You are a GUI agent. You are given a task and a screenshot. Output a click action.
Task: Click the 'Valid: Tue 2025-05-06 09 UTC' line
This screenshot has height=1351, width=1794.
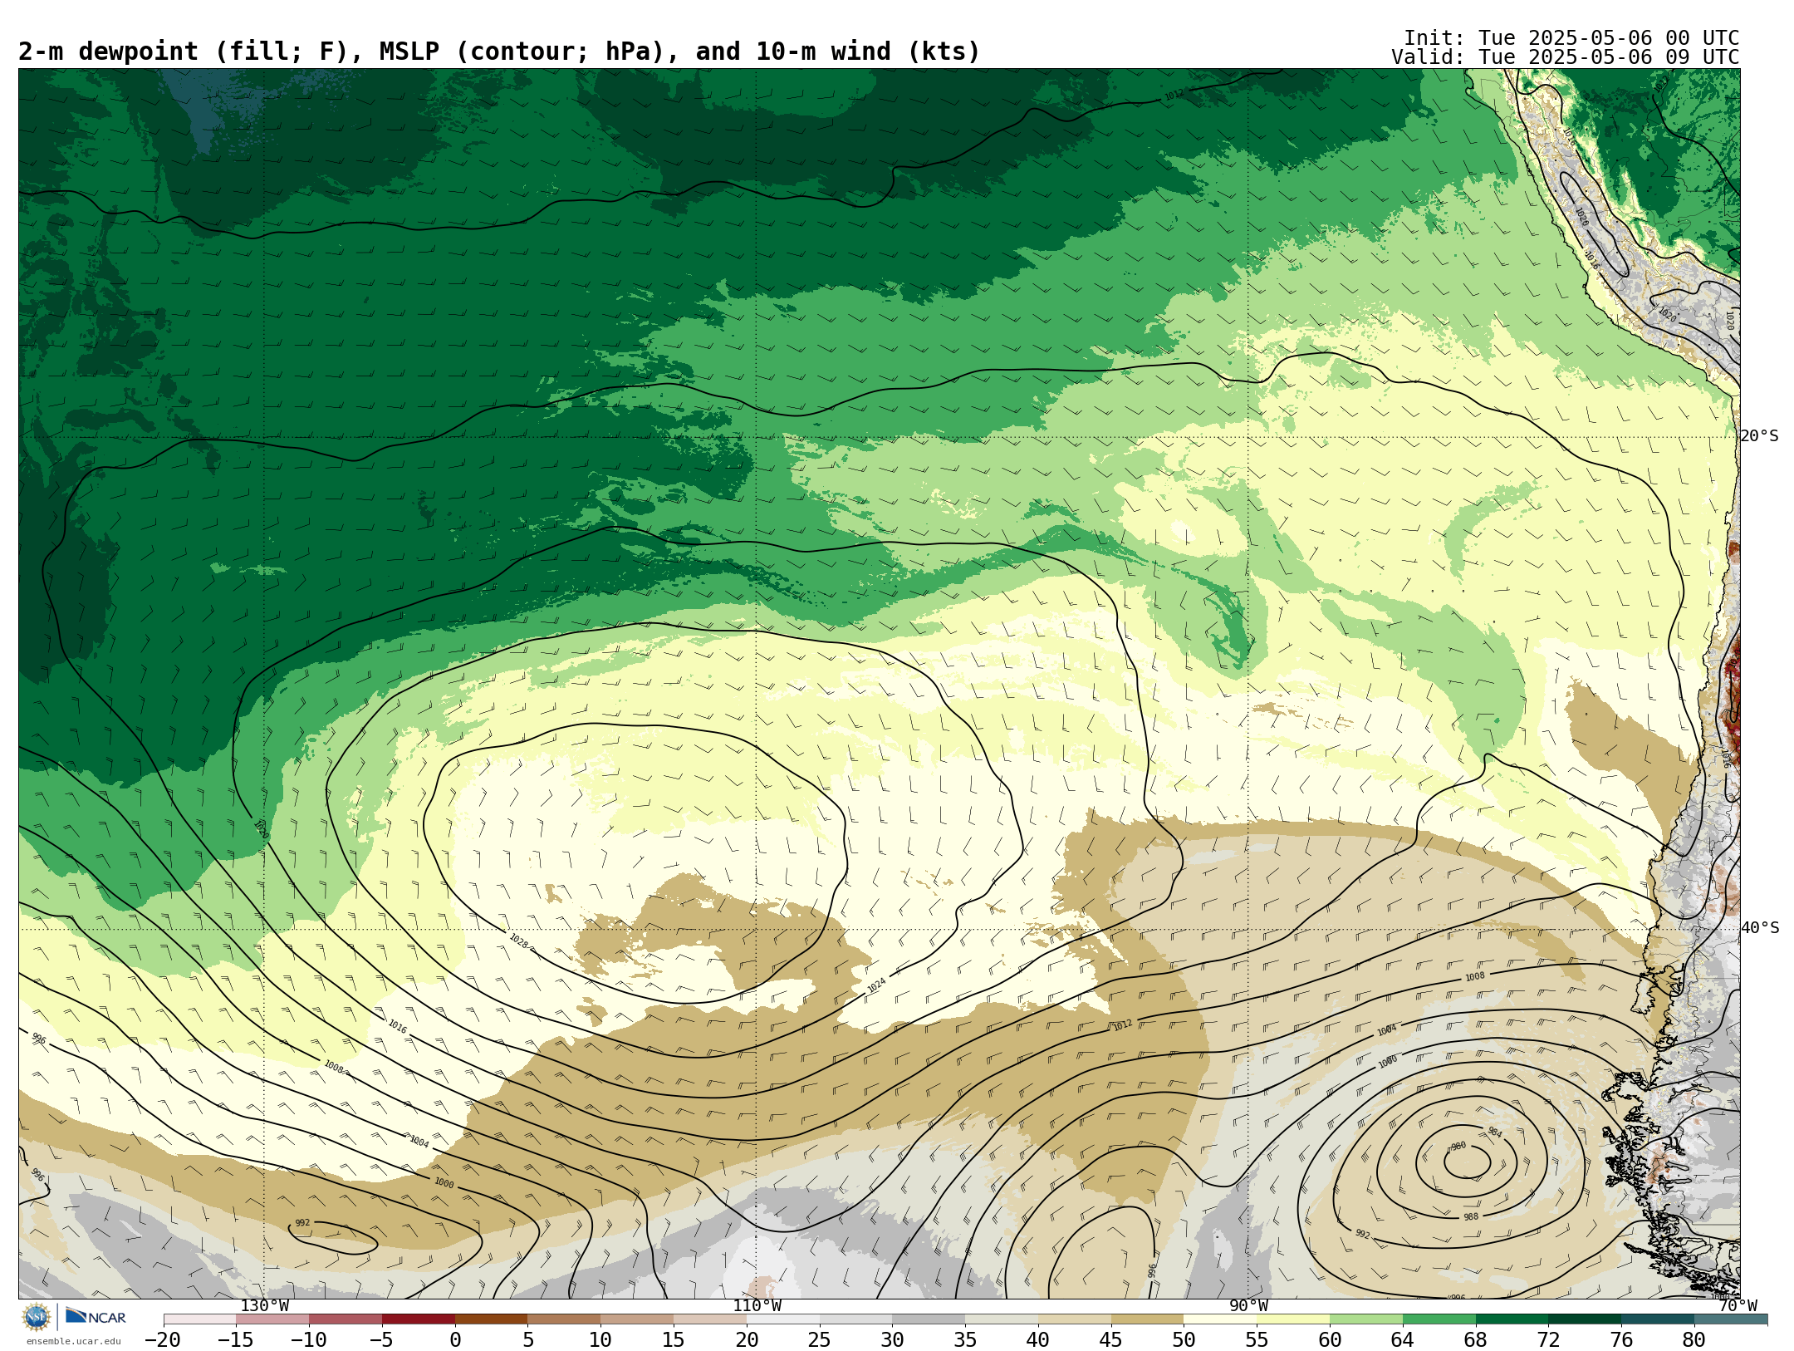[x=1565, y=57]
